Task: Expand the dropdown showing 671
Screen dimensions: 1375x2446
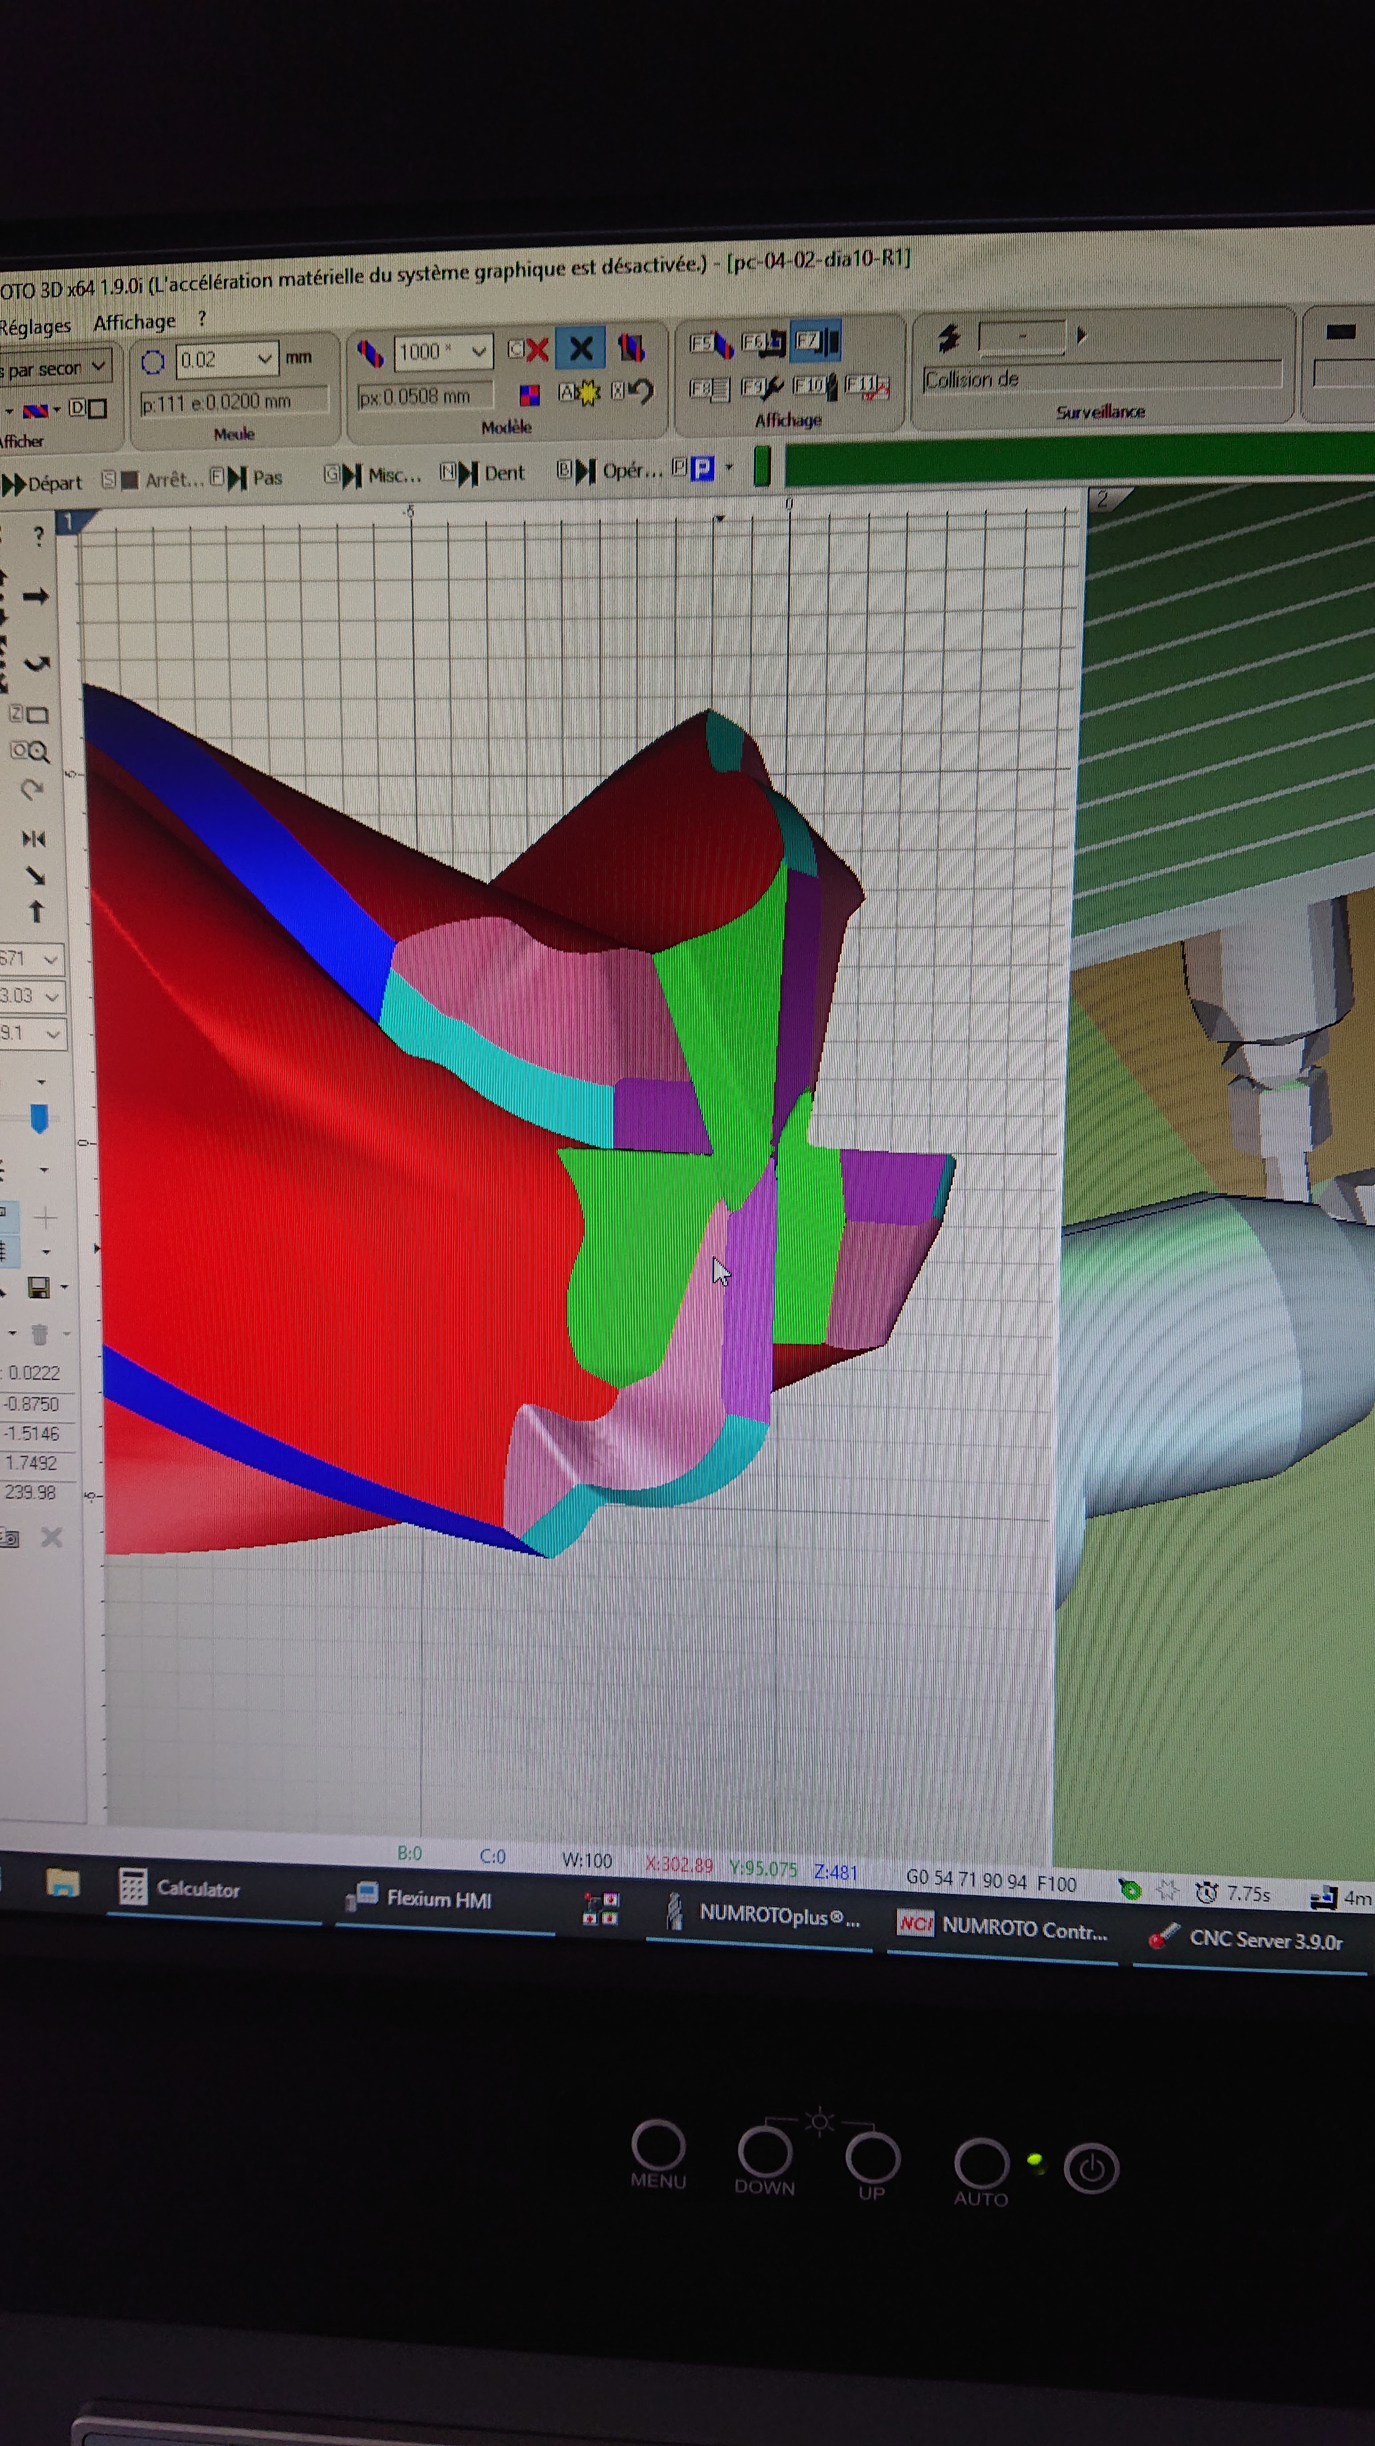Action: 51,960
